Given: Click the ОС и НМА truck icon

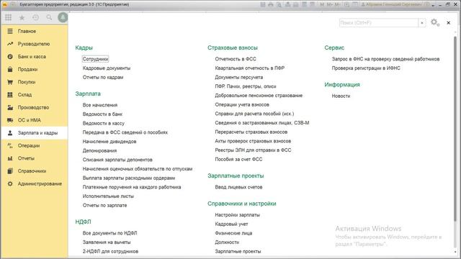Looking at the screenshot, I should [10, 120].
